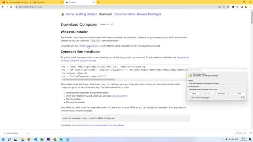Open the tab search chevron in title bar

pos(232,2)
